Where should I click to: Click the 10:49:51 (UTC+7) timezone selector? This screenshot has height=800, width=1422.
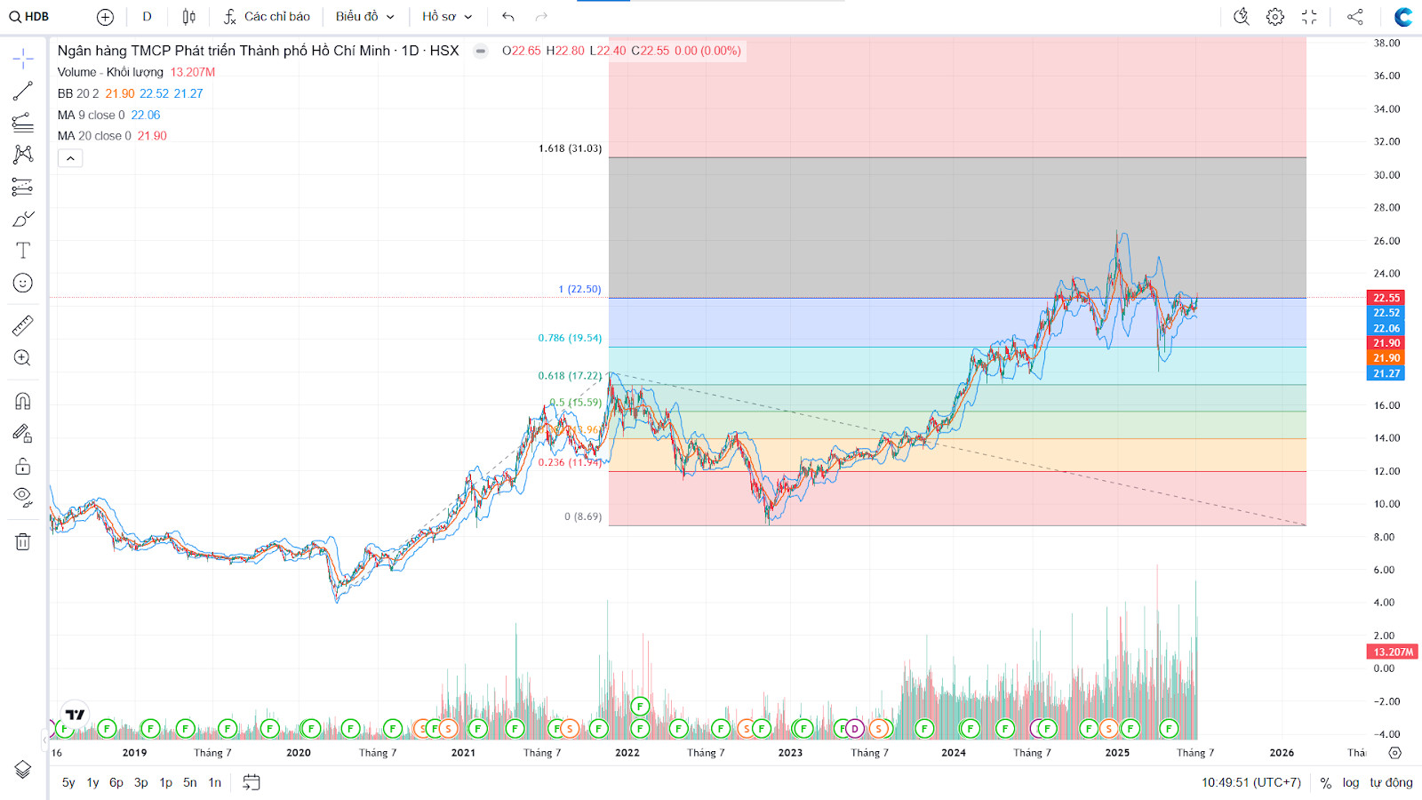(x=1251, y=782)
